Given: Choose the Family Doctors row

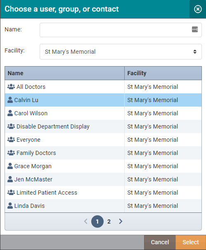Looking at the screenshot, I should (103, 153).
